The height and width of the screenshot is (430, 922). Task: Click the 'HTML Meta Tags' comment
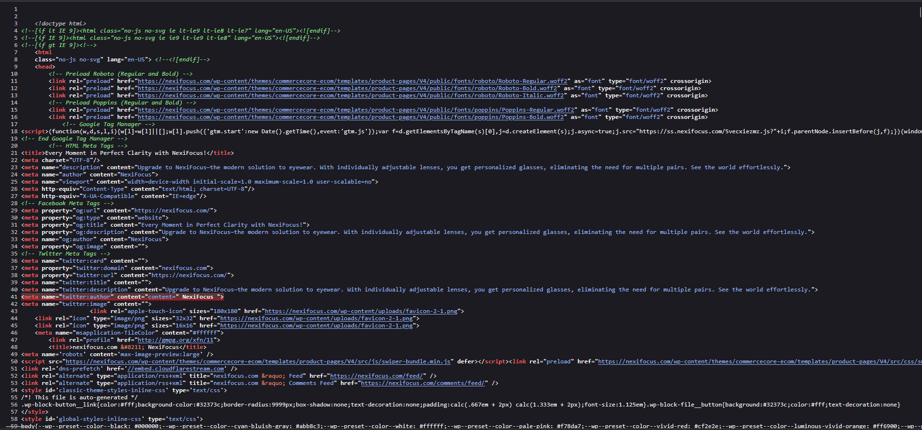88,146
